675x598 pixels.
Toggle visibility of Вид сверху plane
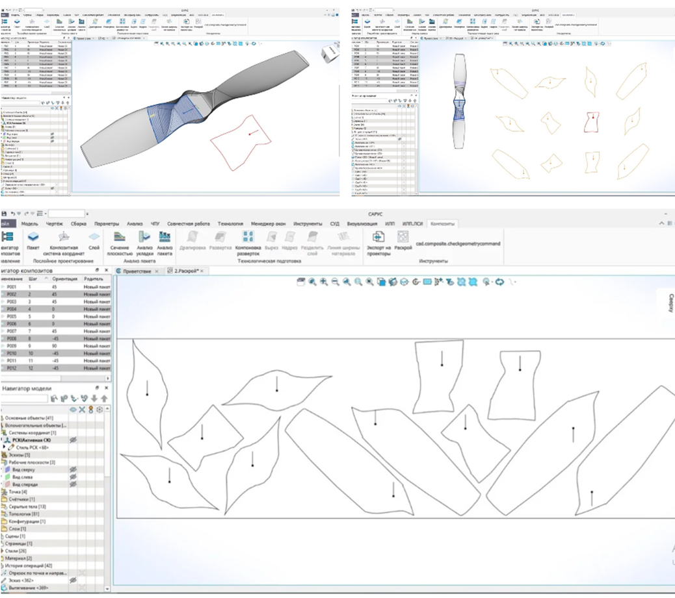(x=73, y=470)
